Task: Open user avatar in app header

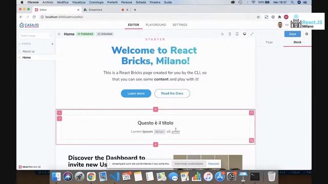Action: click(280, 25)
